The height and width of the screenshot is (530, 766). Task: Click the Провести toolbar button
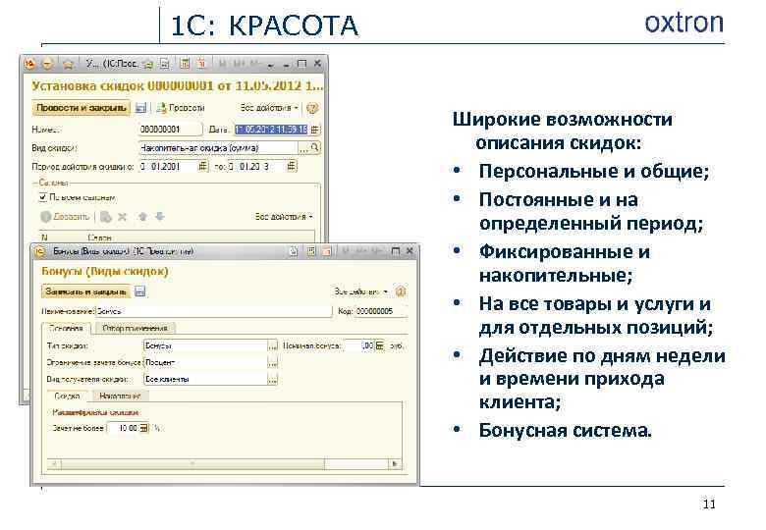[x=181, y=108]
